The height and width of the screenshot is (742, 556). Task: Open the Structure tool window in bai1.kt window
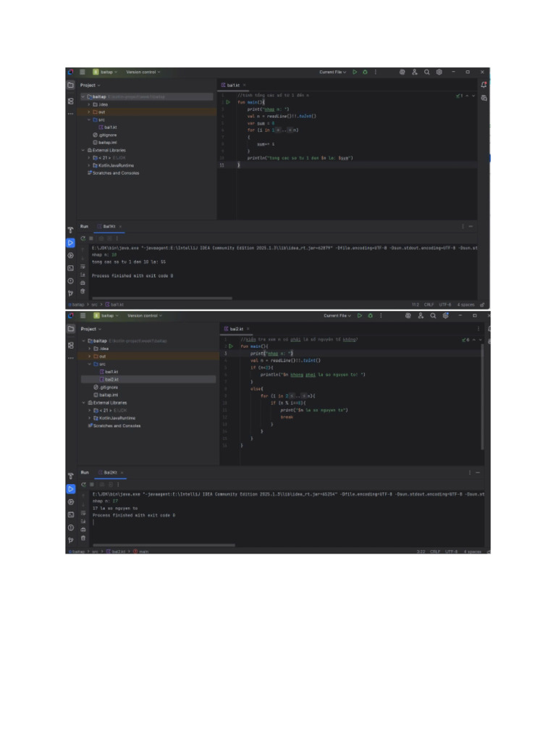[x=70, y=101]
